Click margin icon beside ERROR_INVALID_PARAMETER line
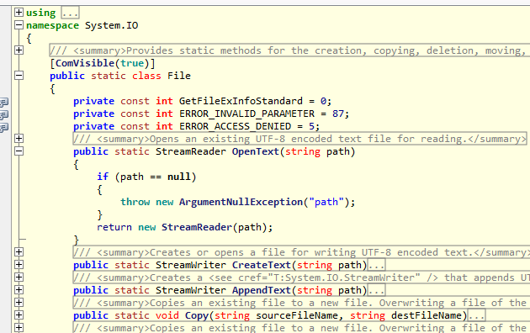530x333 pixels. (x=3, y=115)
